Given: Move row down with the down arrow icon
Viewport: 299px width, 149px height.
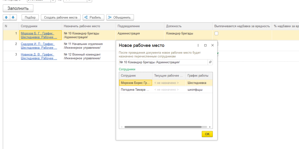Looking at the screenshot, I should click(x=13, y=17).
